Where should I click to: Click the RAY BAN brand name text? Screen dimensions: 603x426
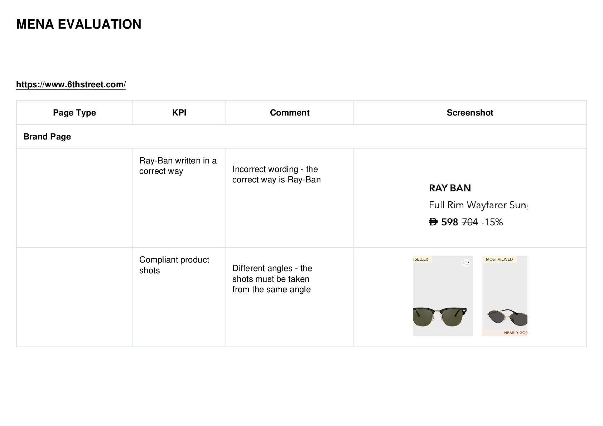tap(450, 188)
